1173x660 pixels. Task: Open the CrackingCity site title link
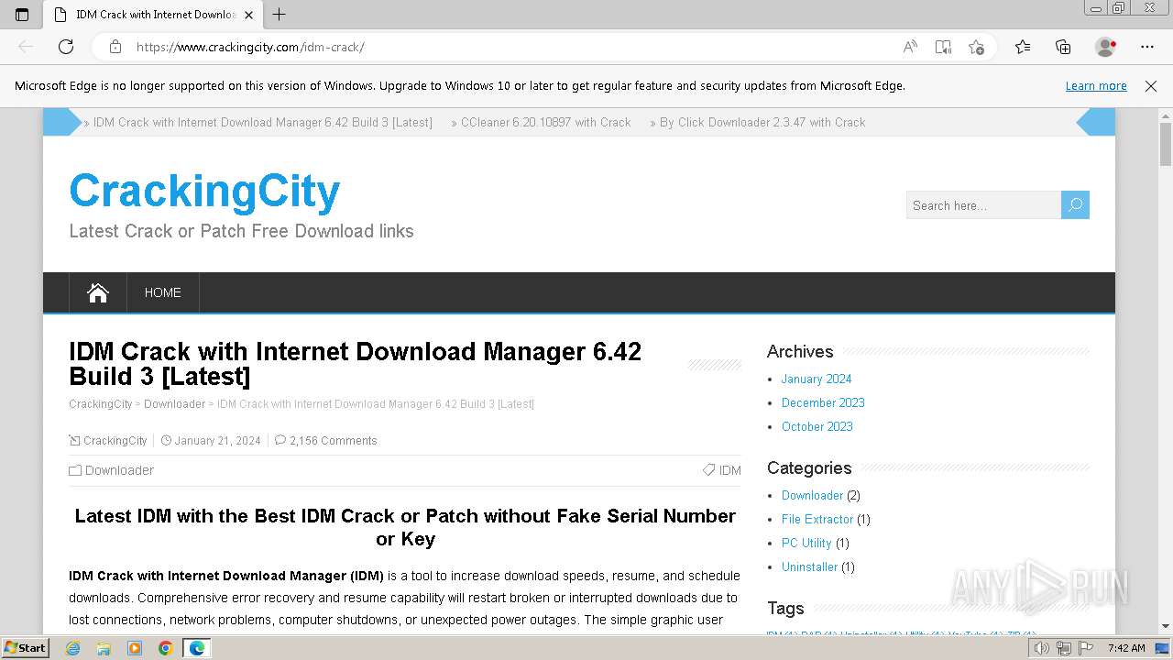(x=204, y=191)
